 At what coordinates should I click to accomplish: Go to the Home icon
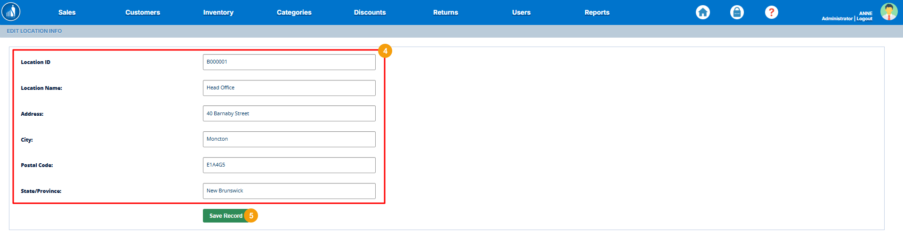[x=702, y=12]
